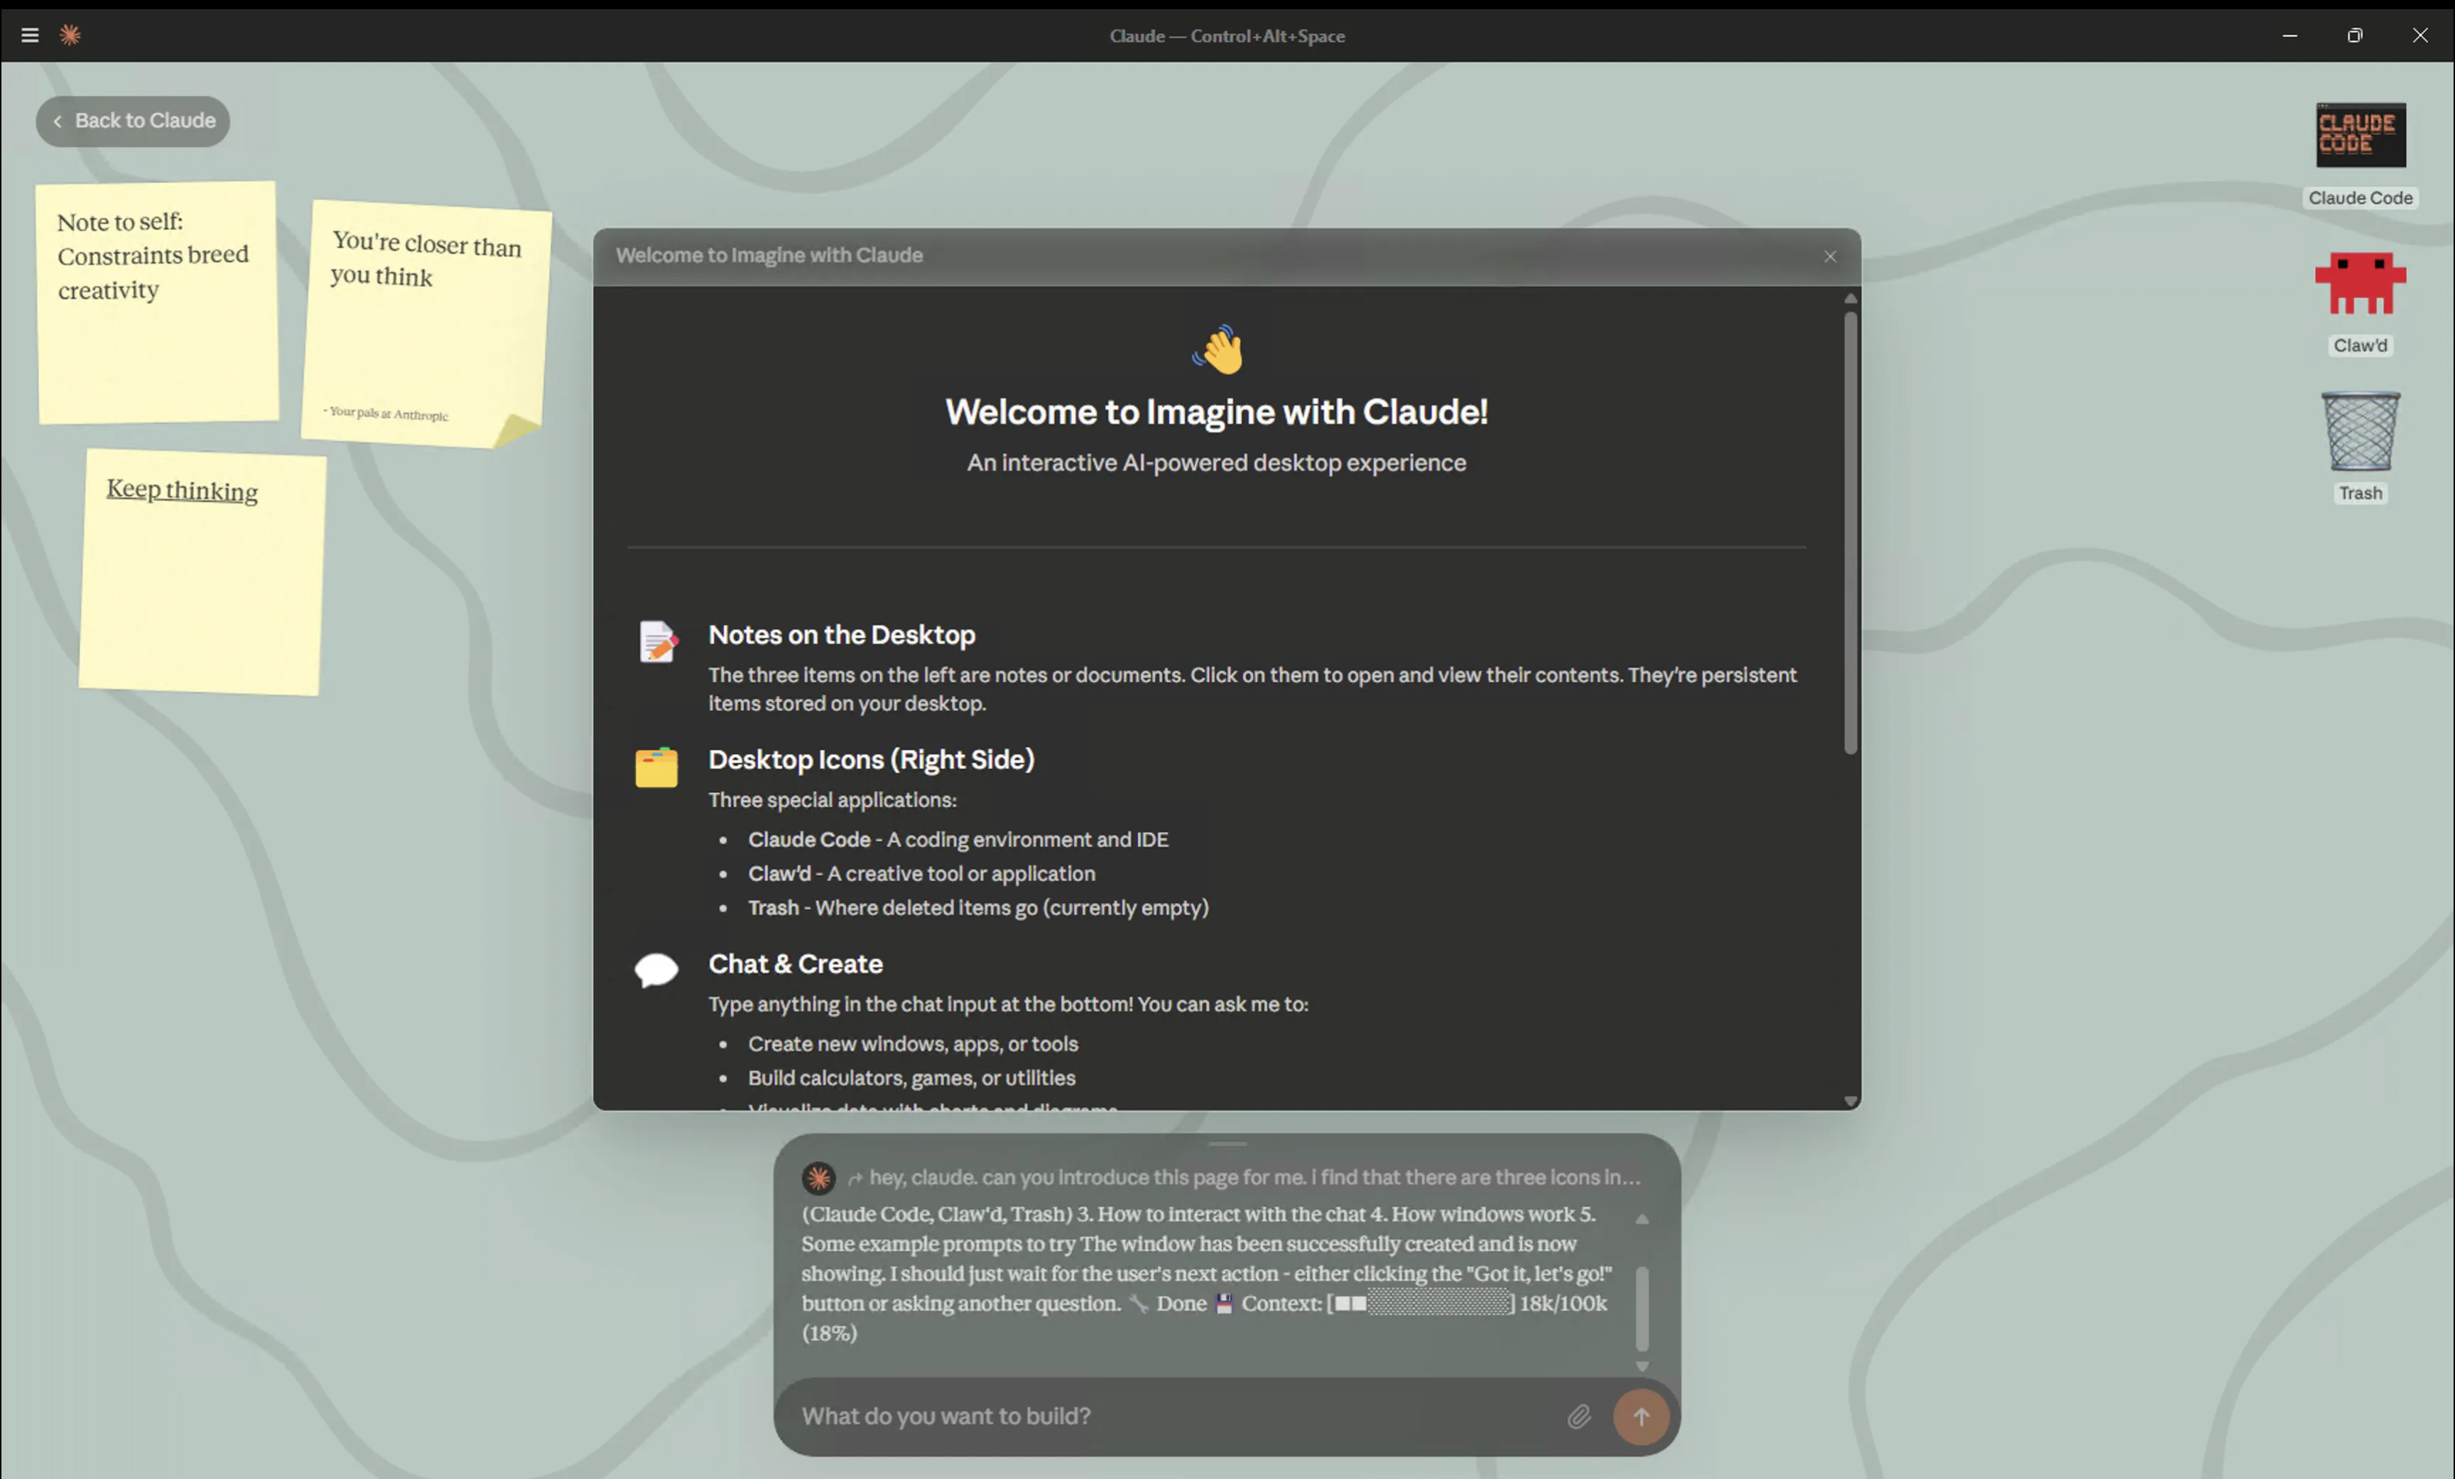This screenshot has height=1479, width=2455.
Task: Click the 'Notes on the Desktop' heading
Action: point(841,635)
